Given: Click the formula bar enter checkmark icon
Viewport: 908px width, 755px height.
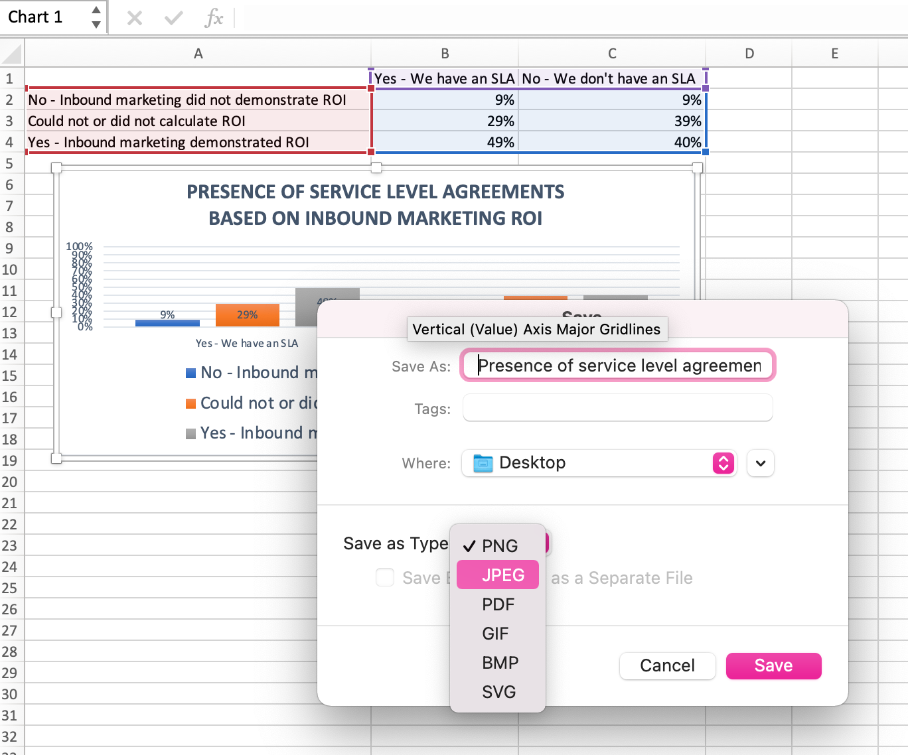Looking at the screenshot, I should click(x=174, y=18).
